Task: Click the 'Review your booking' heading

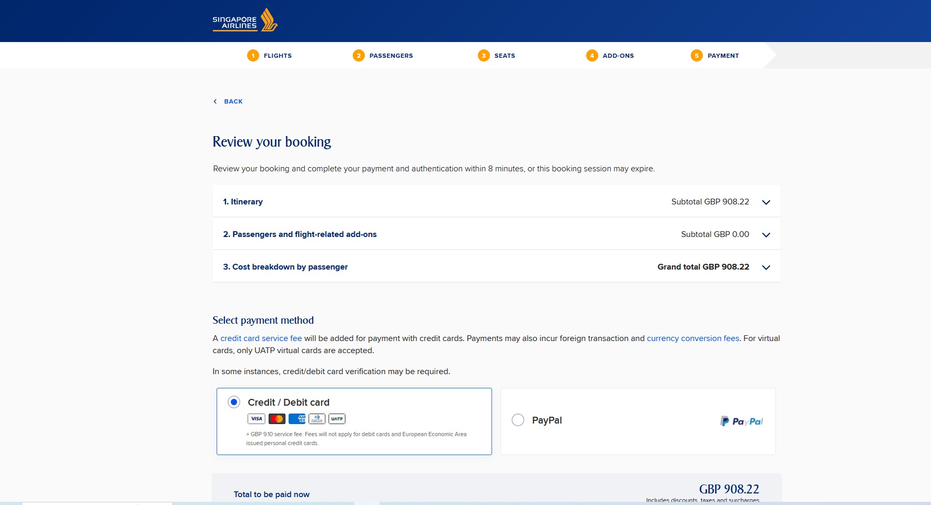Action: pyautogui.click(x=272, y=142)
